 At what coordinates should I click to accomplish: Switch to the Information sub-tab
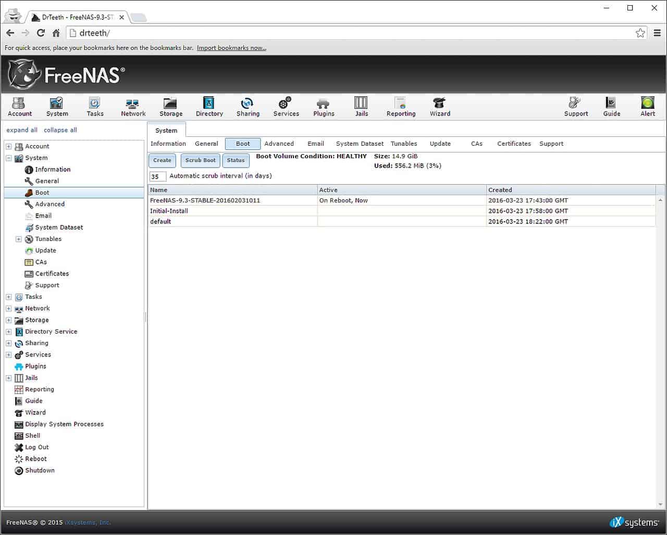click(x=168, y=144)
